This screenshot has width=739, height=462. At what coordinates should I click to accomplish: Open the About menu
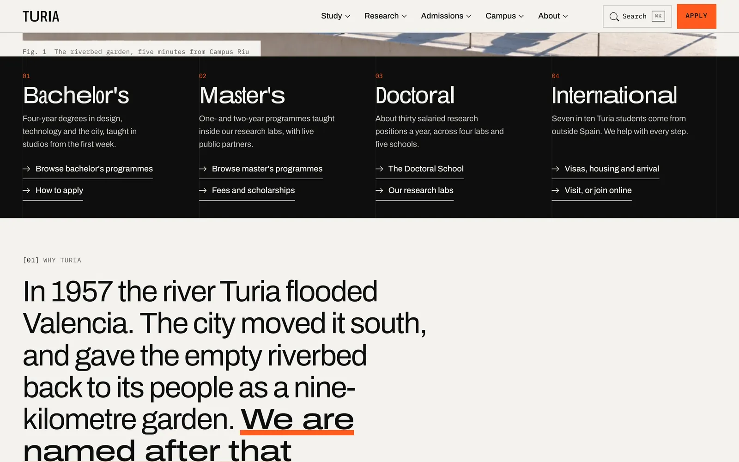pos(553,16)
